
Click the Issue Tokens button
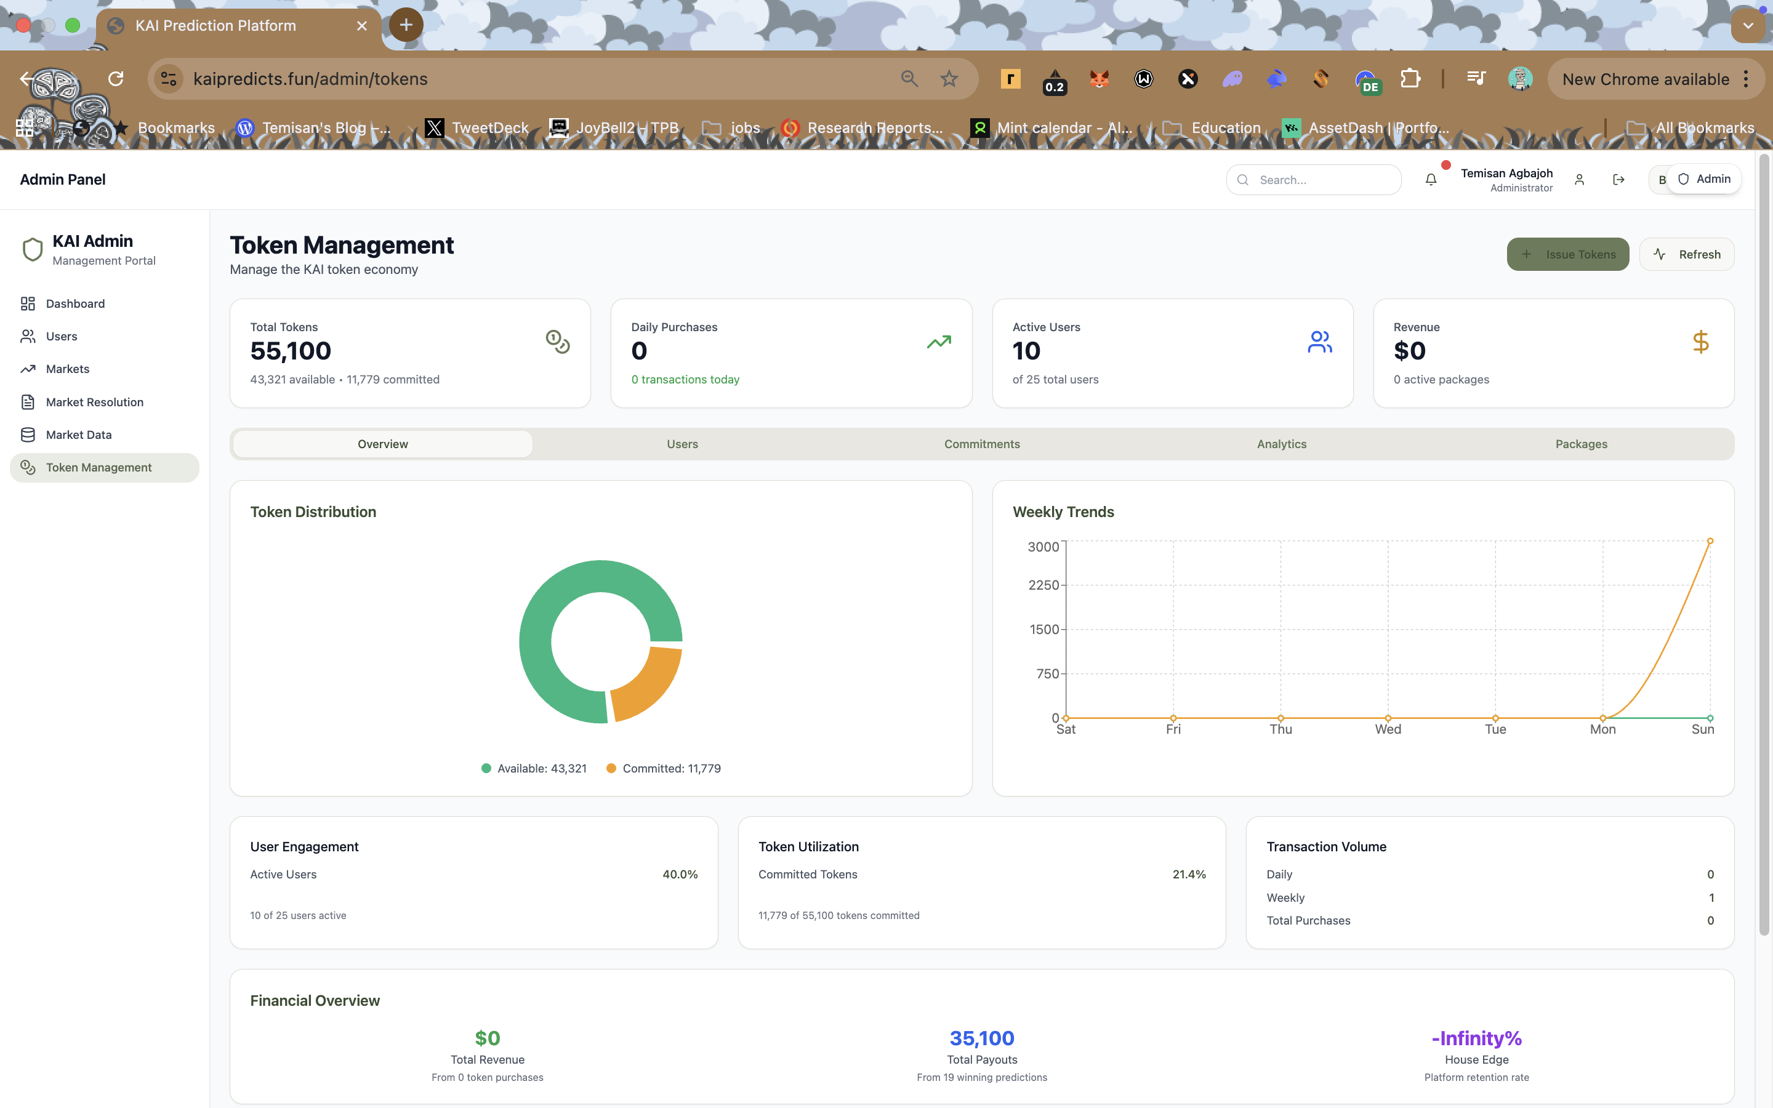[x=1567, y=254]
